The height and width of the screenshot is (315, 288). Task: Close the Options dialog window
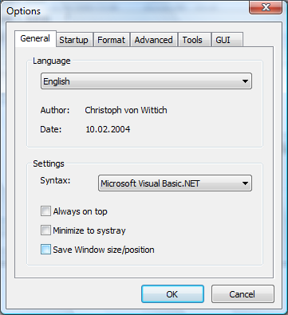click(x=266, y=7)
